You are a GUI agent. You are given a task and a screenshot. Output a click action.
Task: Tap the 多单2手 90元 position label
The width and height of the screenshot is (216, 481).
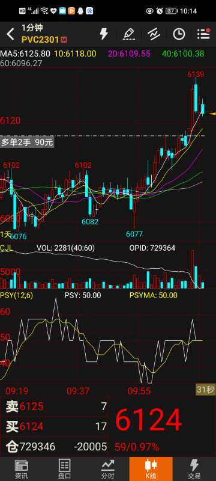tap(27, 142)
